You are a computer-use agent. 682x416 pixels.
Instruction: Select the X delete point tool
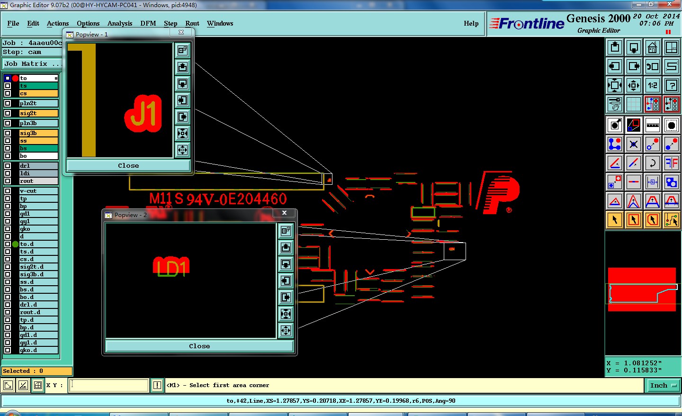pyautogui.click(x=634, y=144)
